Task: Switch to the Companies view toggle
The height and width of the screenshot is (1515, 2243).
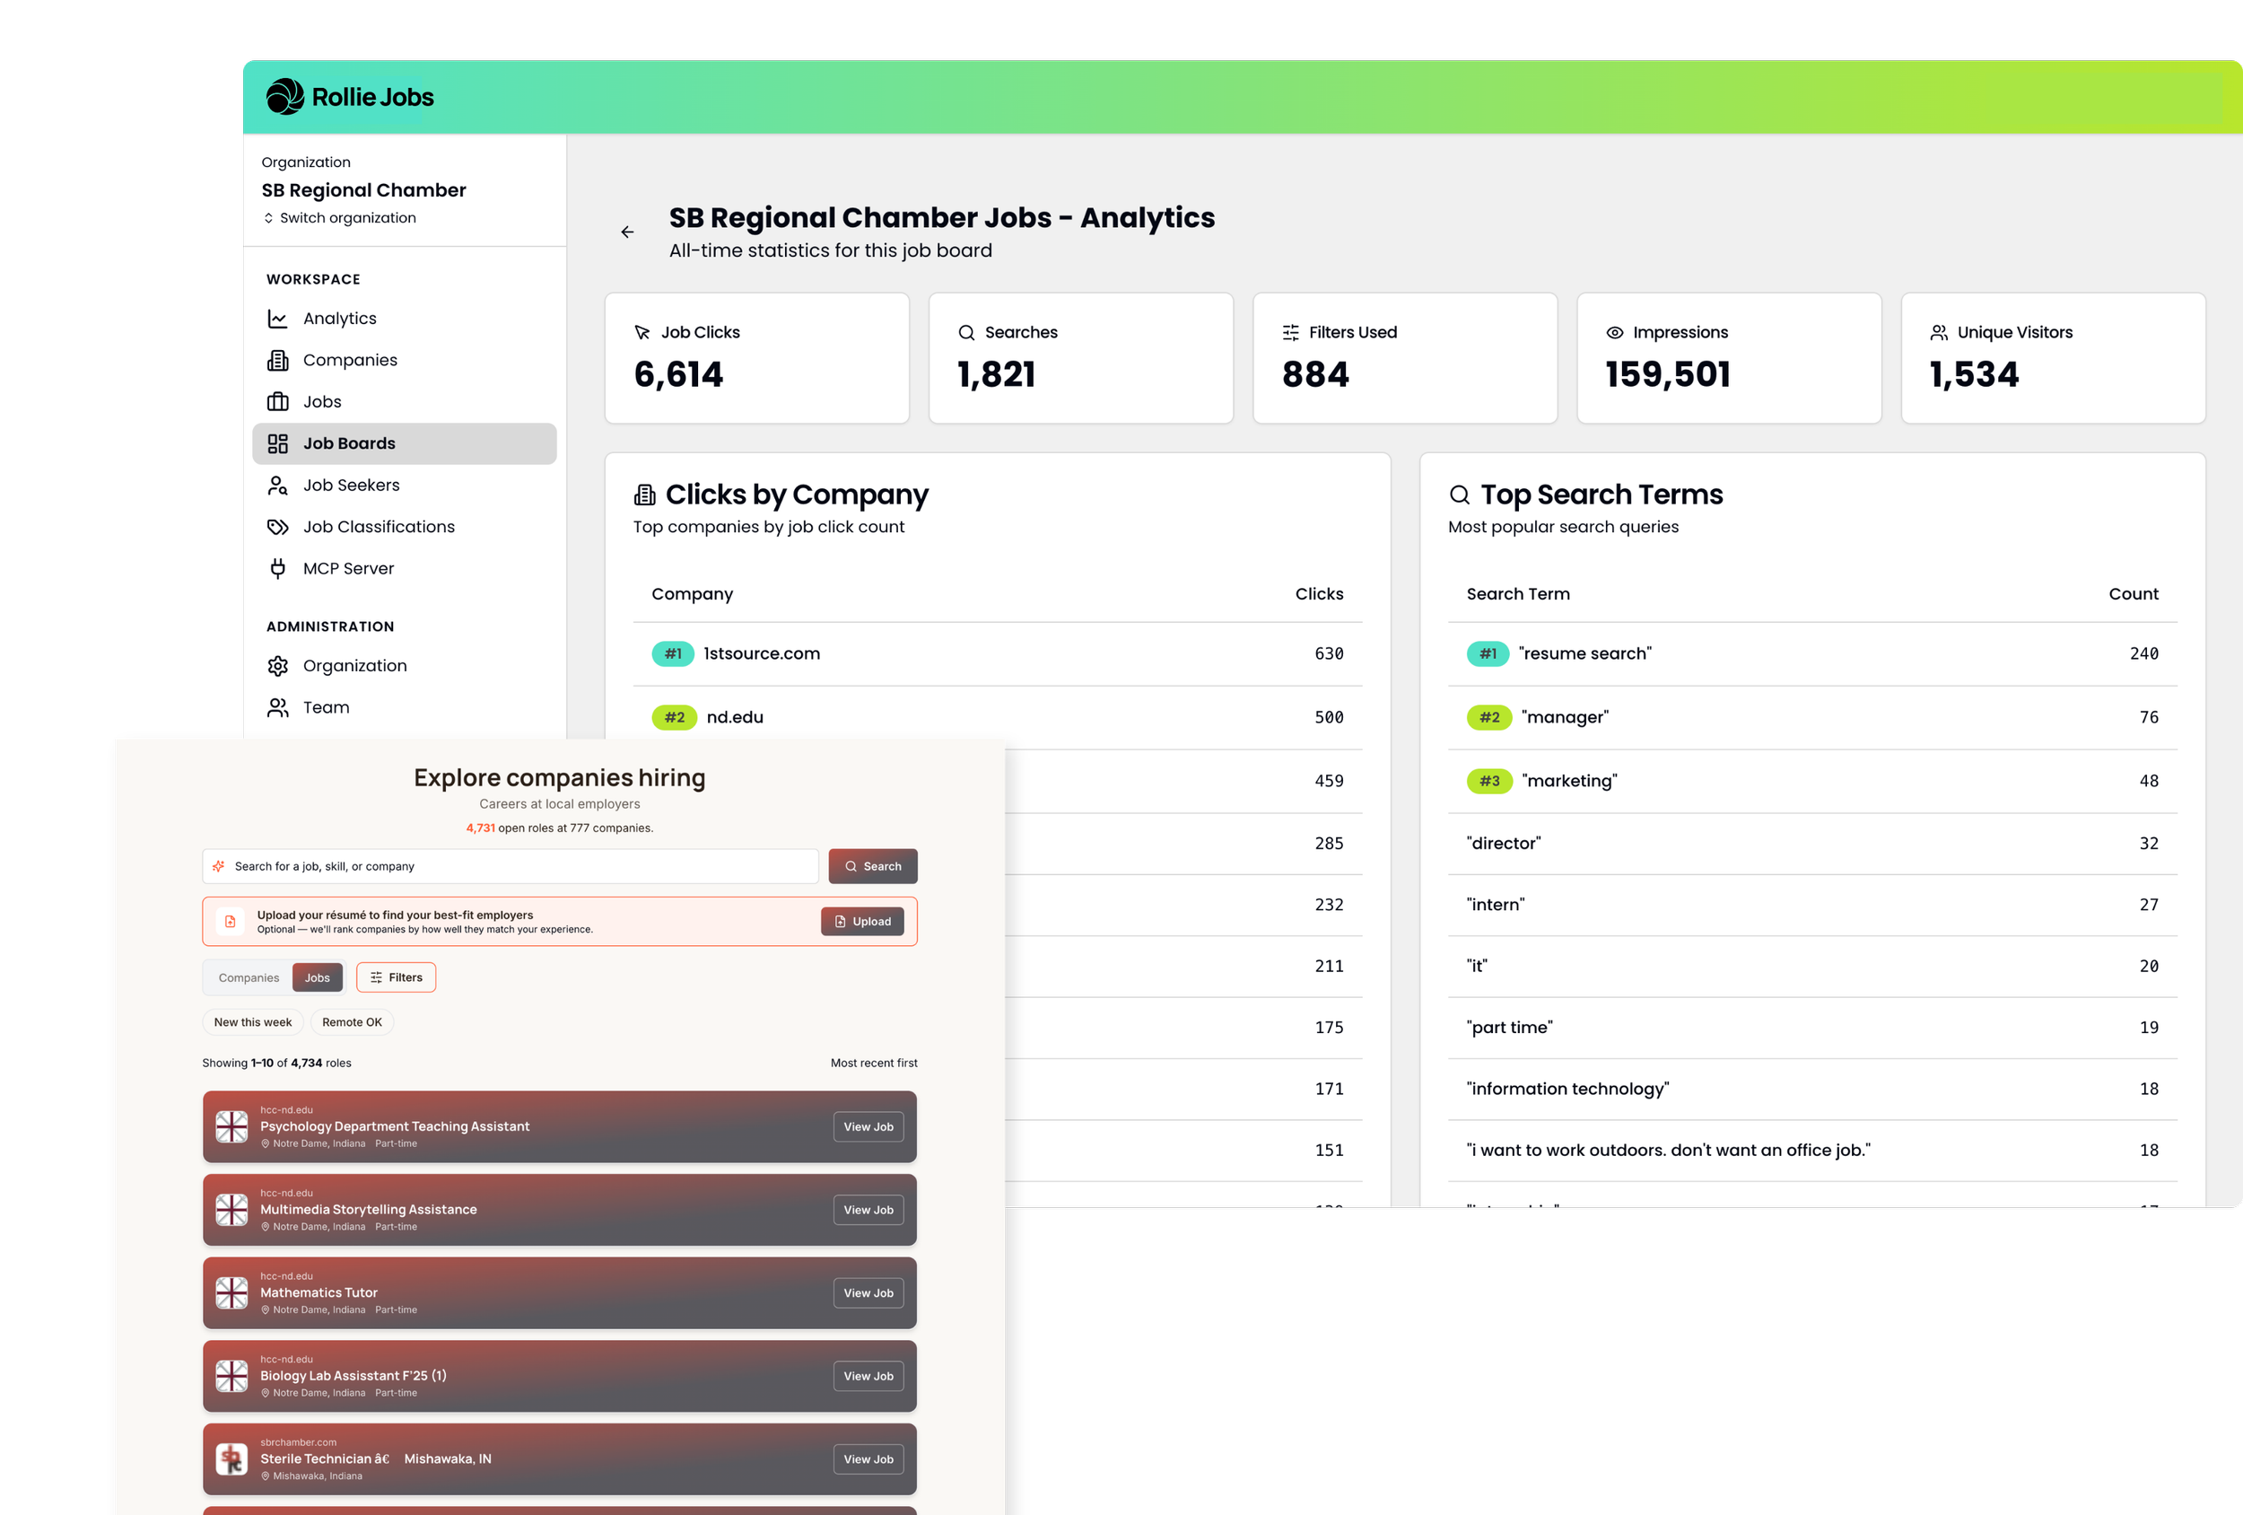Action: click(249, 978)
